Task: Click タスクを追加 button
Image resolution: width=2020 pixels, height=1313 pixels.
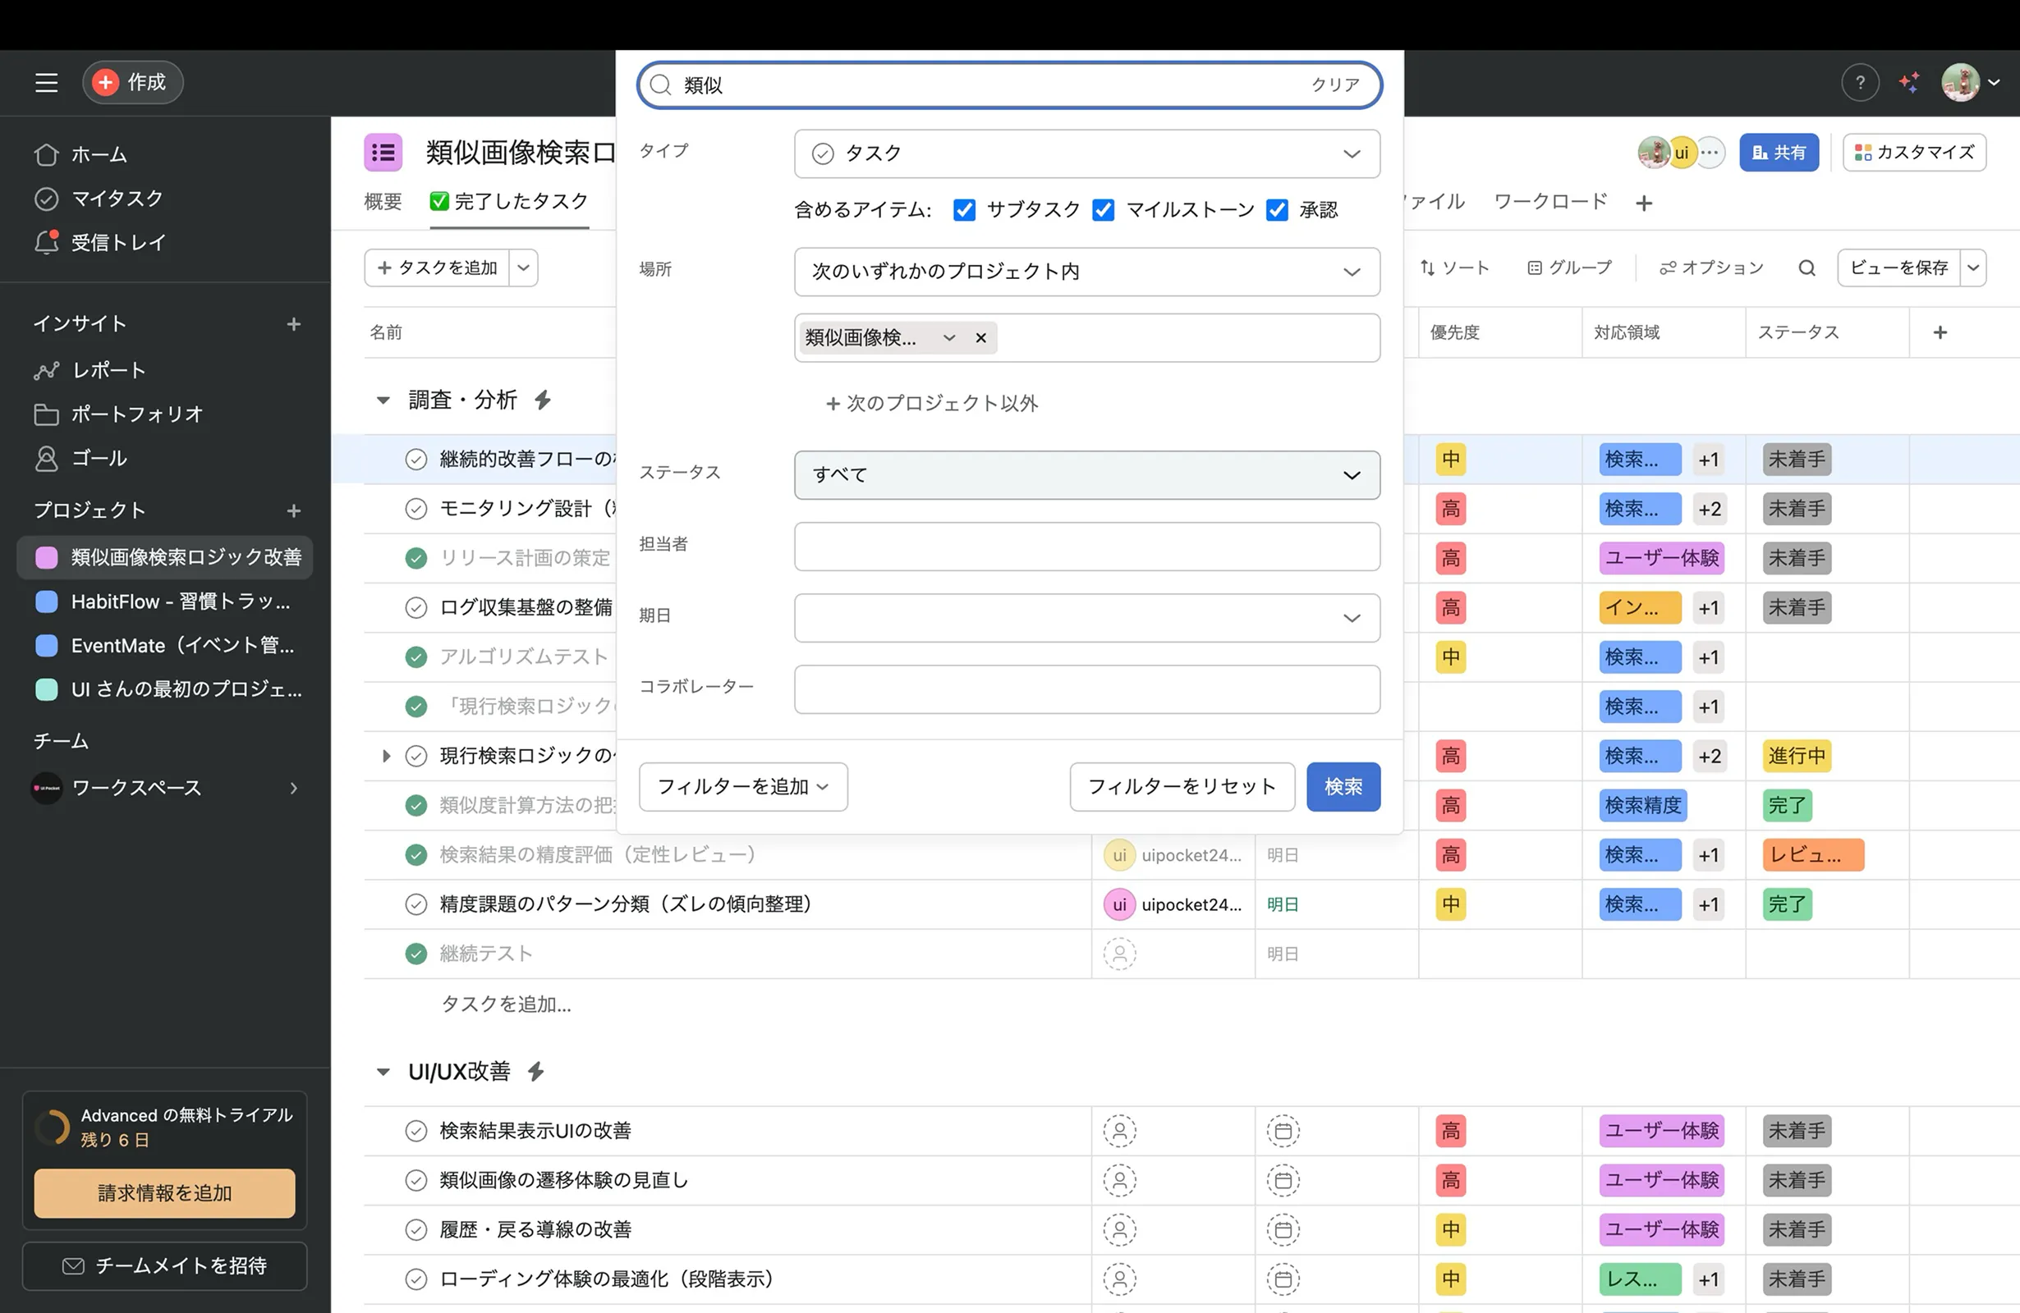Action: point(437,268)
